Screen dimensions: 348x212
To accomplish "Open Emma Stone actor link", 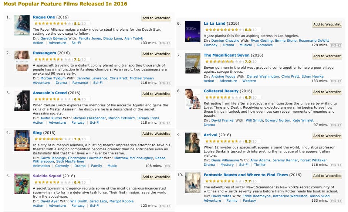I will click(286, 41).
